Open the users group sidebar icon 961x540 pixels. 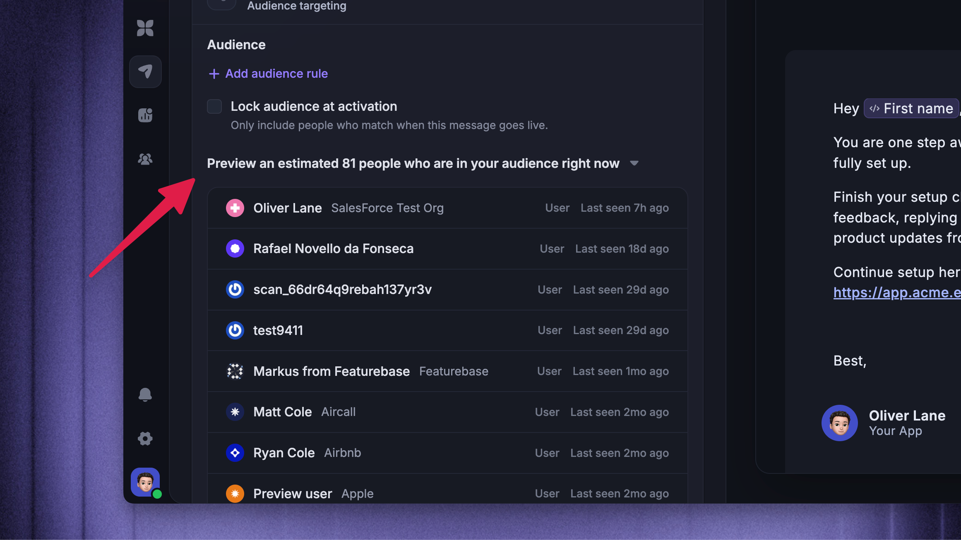pyautogui.click(x=145, y=159)
